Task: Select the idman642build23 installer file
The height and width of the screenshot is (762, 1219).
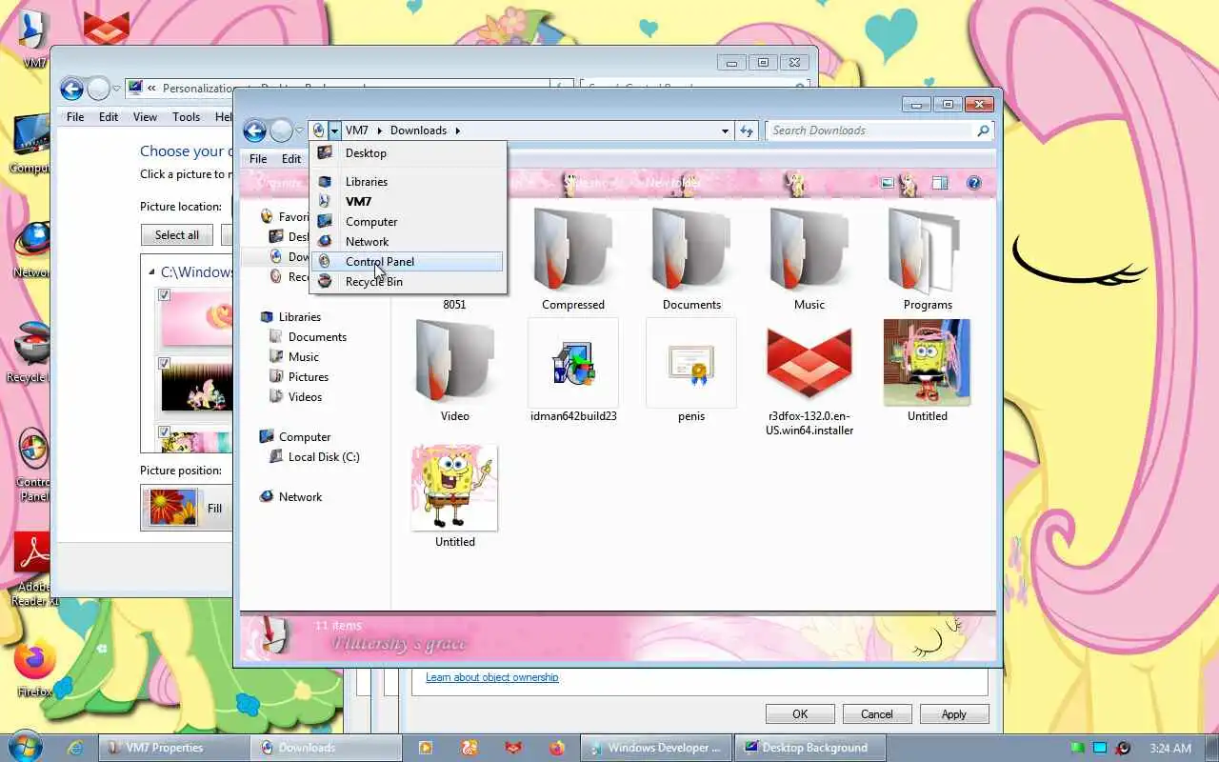Action: coord(573,362)
